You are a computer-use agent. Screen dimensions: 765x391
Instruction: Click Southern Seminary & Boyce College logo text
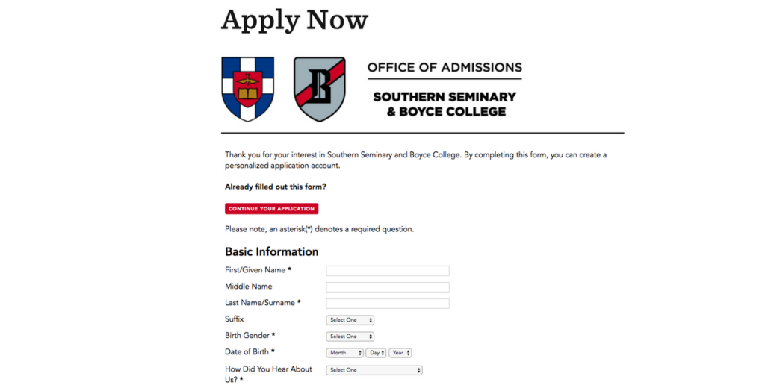445,104
